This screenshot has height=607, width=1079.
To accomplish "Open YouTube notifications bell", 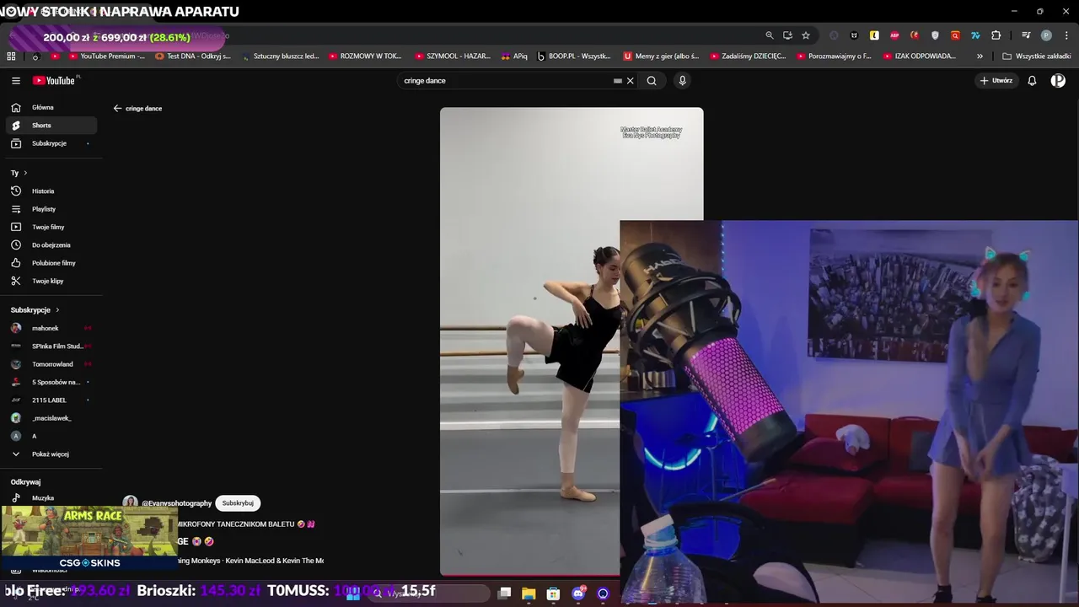I will pos(1032,81).
